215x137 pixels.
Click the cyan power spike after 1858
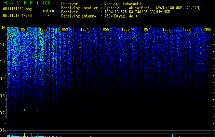172,135
